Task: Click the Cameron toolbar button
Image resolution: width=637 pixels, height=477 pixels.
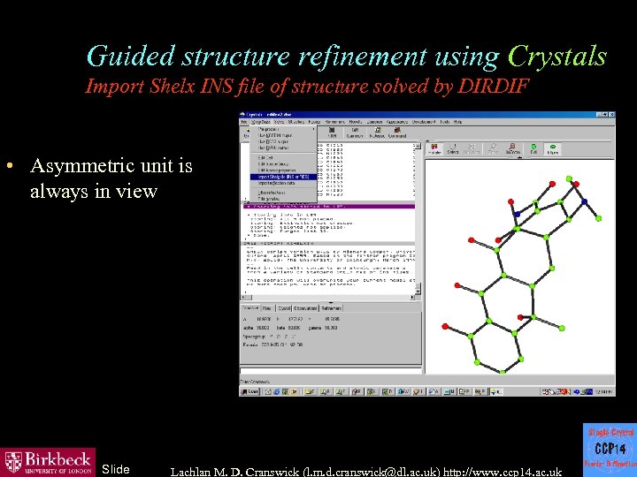Action: click(x=355, y=132)
